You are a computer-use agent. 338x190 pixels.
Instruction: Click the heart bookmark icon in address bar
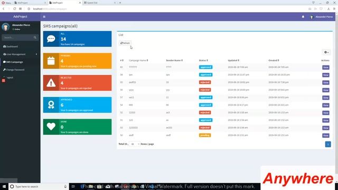321,9
